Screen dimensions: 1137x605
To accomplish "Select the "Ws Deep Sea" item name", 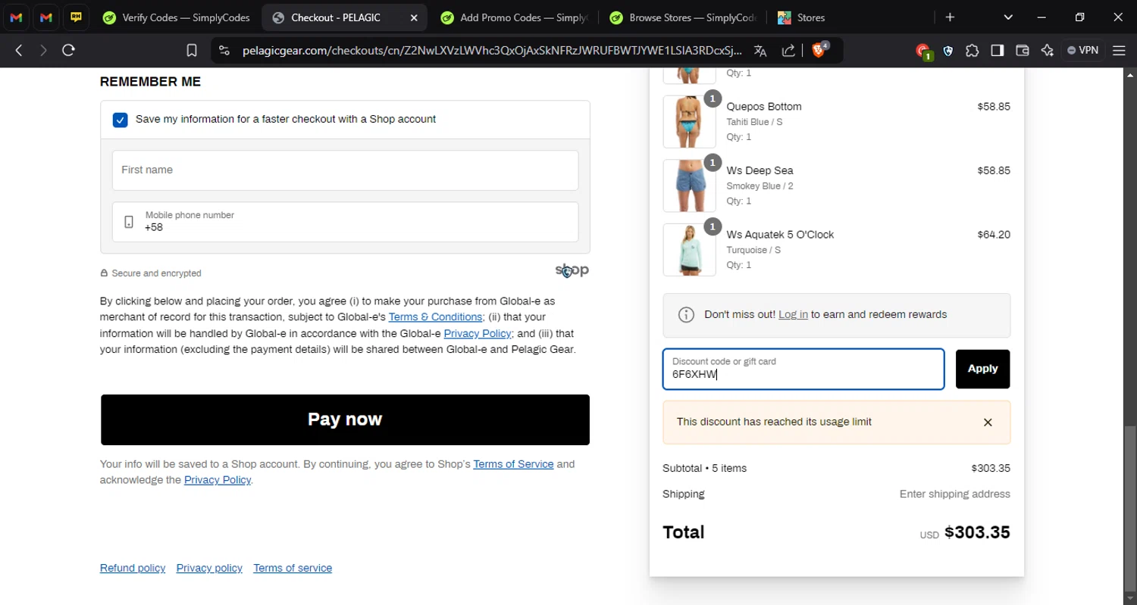I will (760, 170).
